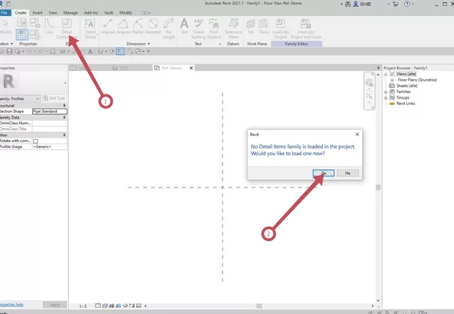Switch to the Vault ribbon tab
The height and width of the screenshot is (314, 454).
pos(108,12)
